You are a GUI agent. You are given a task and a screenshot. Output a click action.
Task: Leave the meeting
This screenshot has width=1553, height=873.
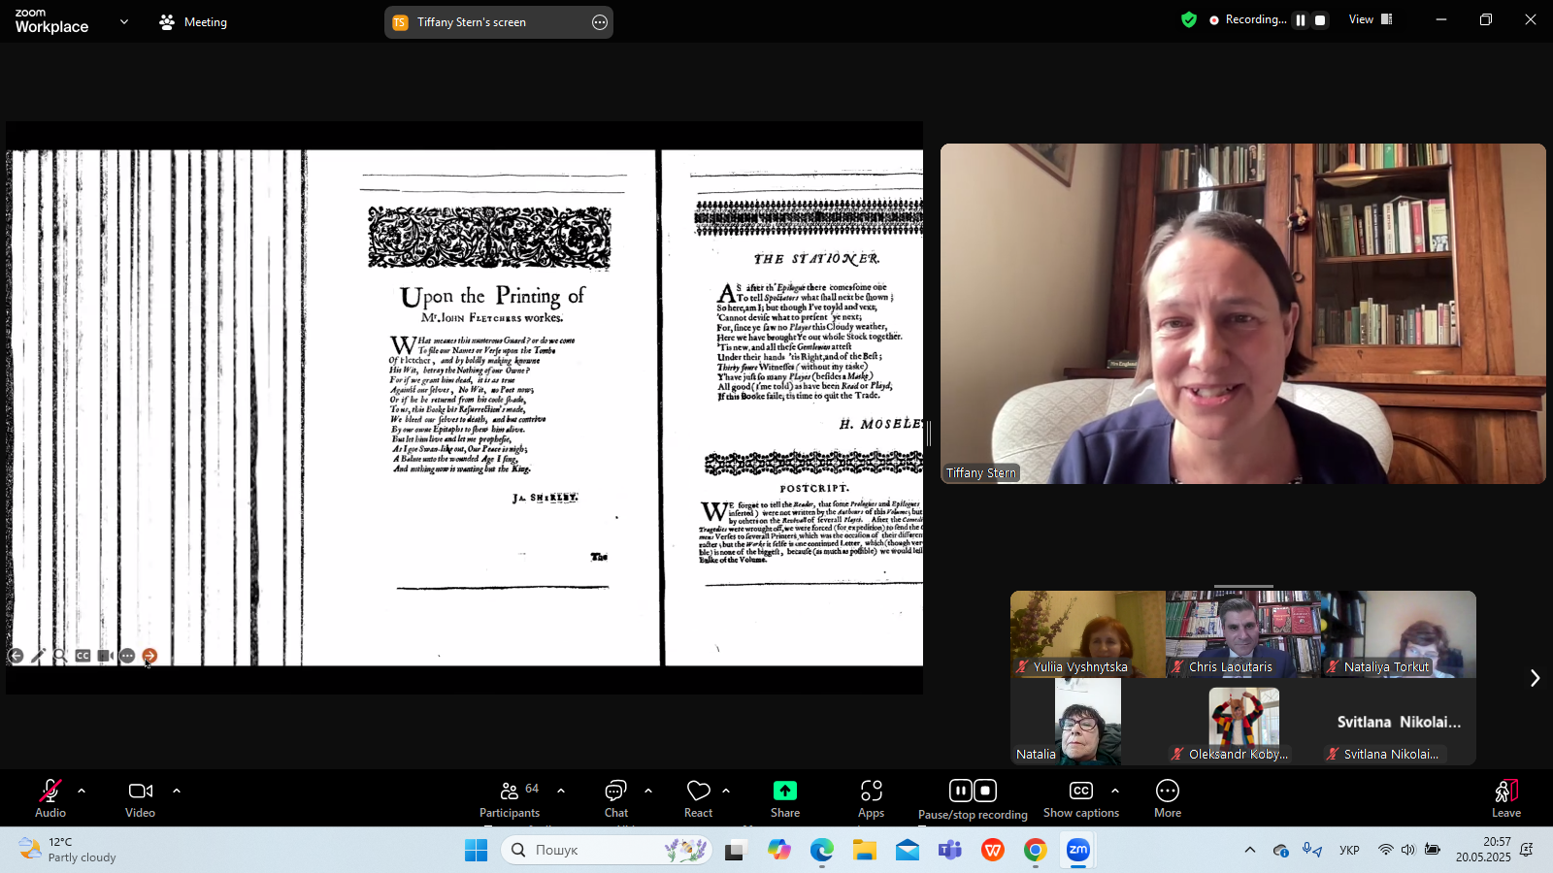(1505, 797)
